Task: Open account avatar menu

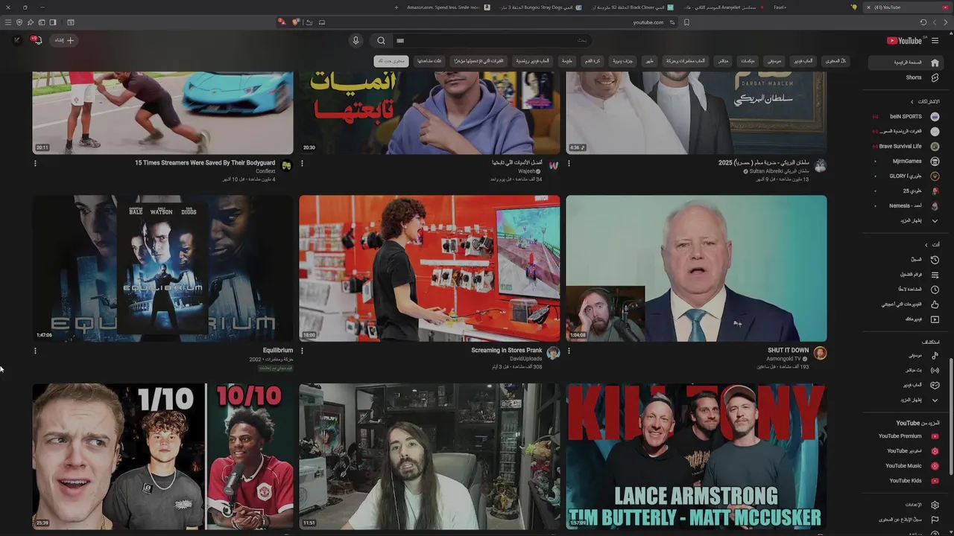Action: [x=17, y=40]
